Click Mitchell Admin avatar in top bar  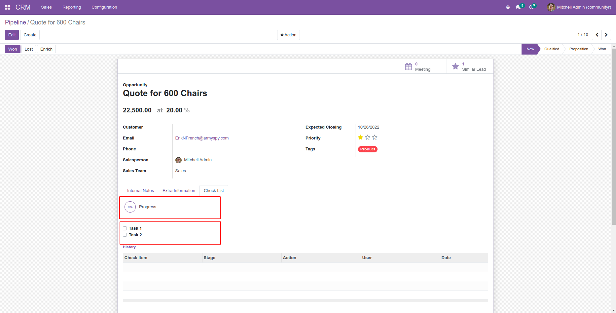(x=551, y=7)
